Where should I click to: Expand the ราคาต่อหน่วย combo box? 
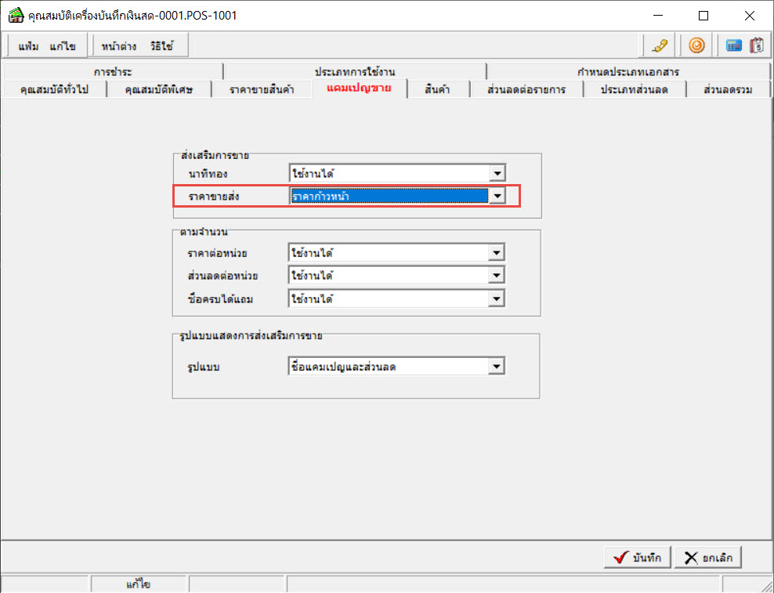(x=496, y=253)
